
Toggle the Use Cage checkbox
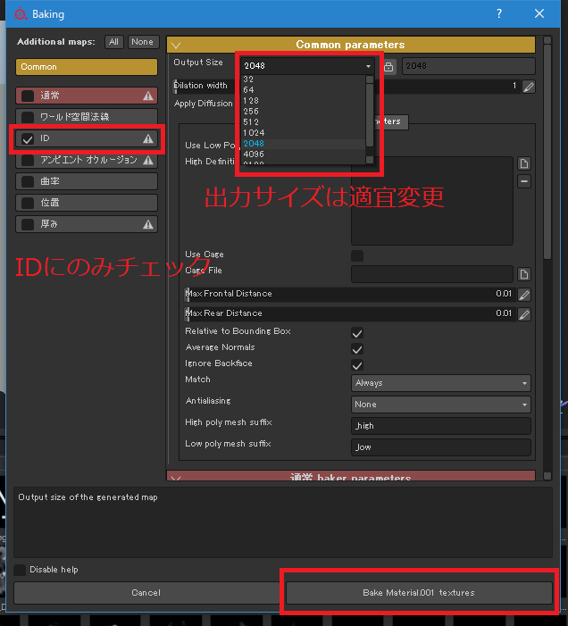(357, 255)
